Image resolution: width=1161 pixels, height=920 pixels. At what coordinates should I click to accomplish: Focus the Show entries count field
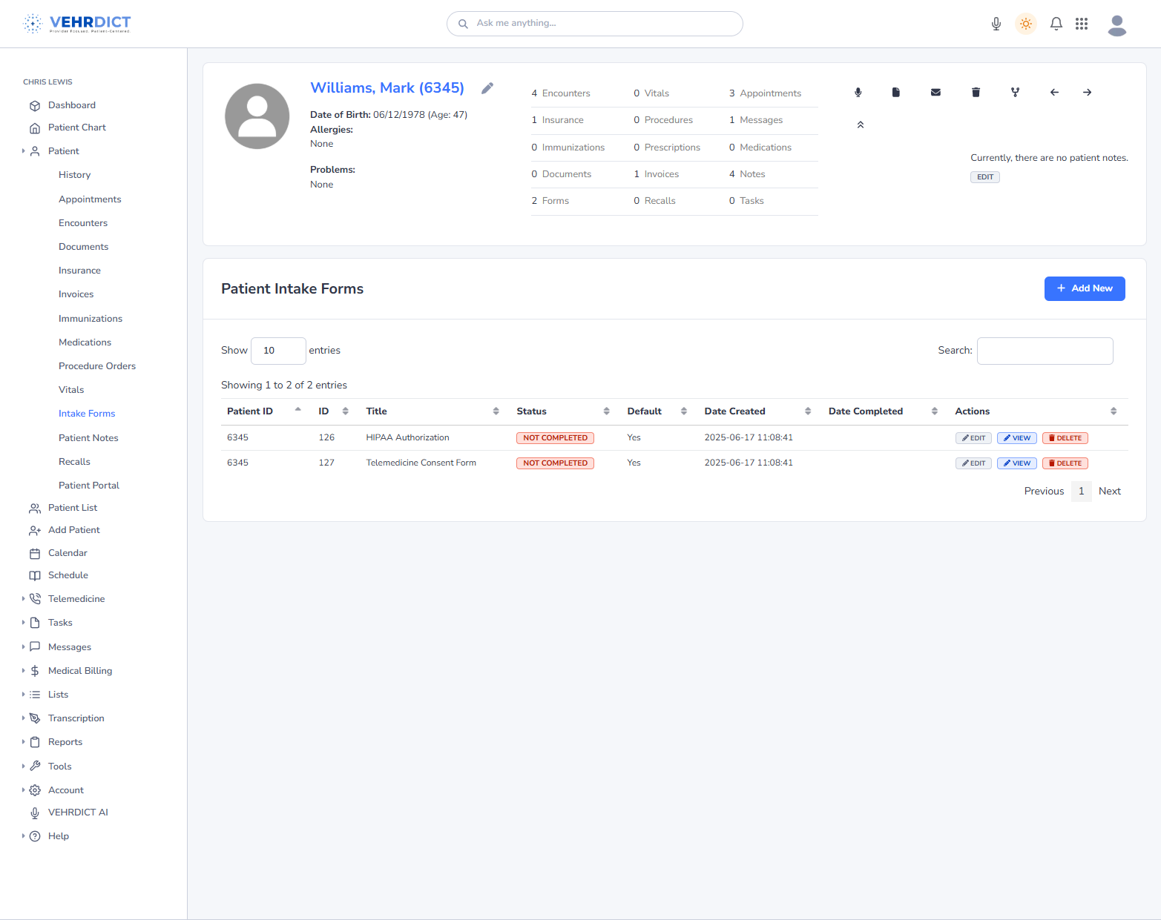point(278,351)
